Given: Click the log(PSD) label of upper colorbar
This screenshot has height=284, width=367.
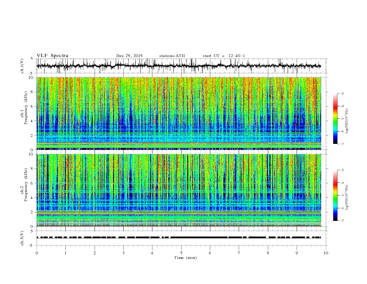Looking at the screenshot, I should pos(347,121).
